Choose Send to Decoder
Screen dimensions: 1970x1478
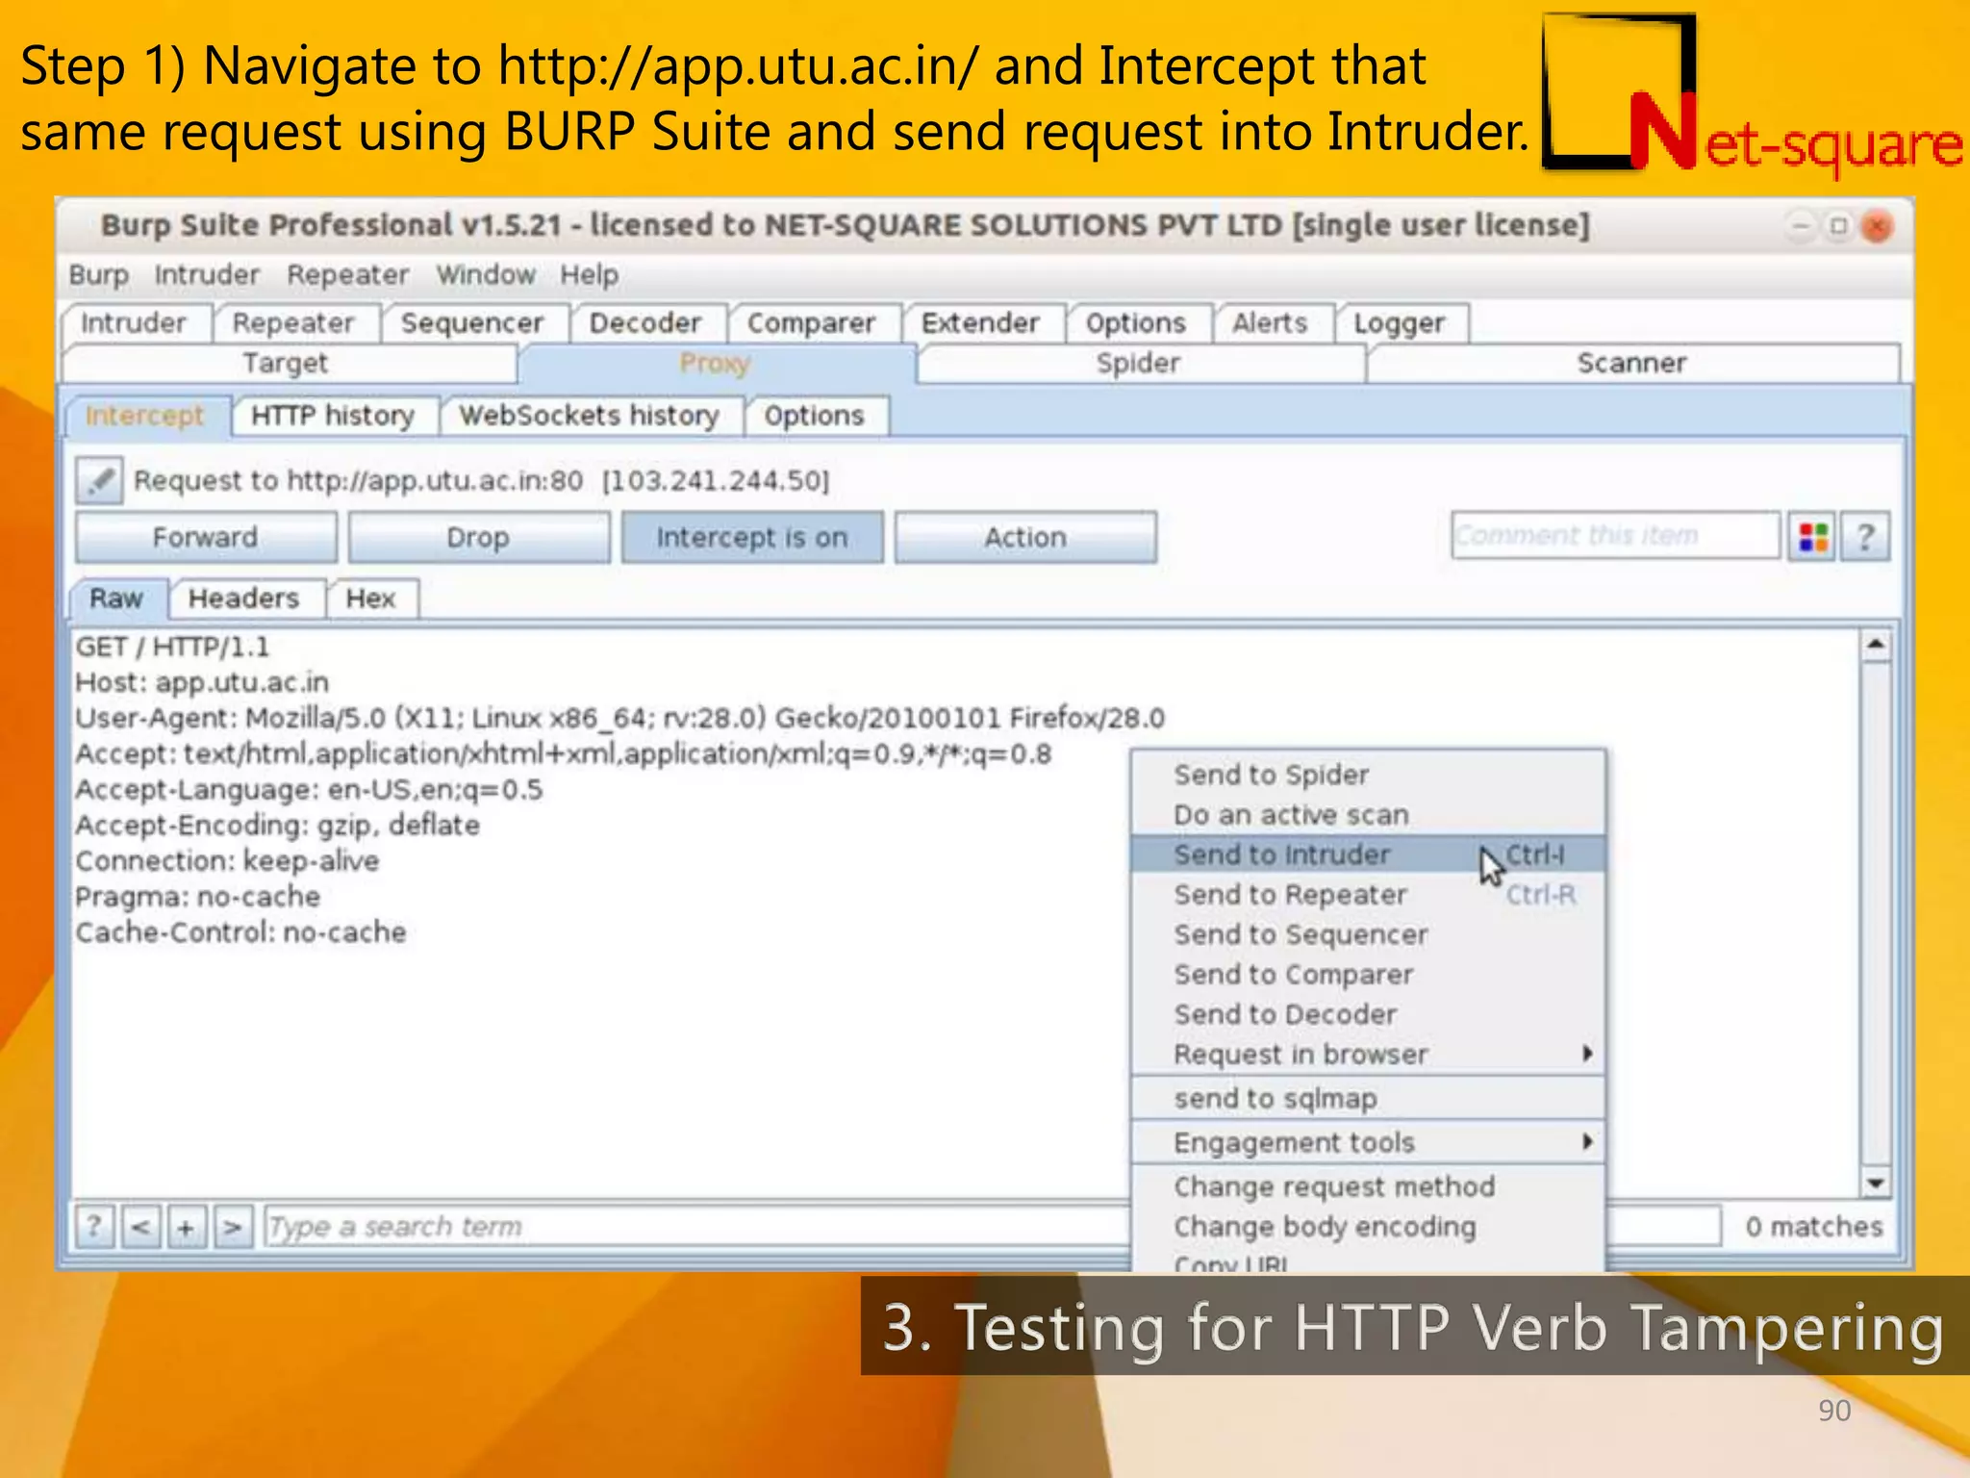click(1368, 1014)
